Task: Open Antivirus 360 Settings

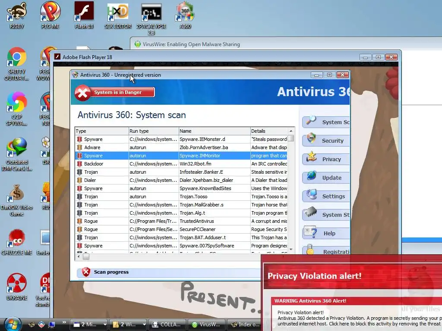Action: click(326, 197)
